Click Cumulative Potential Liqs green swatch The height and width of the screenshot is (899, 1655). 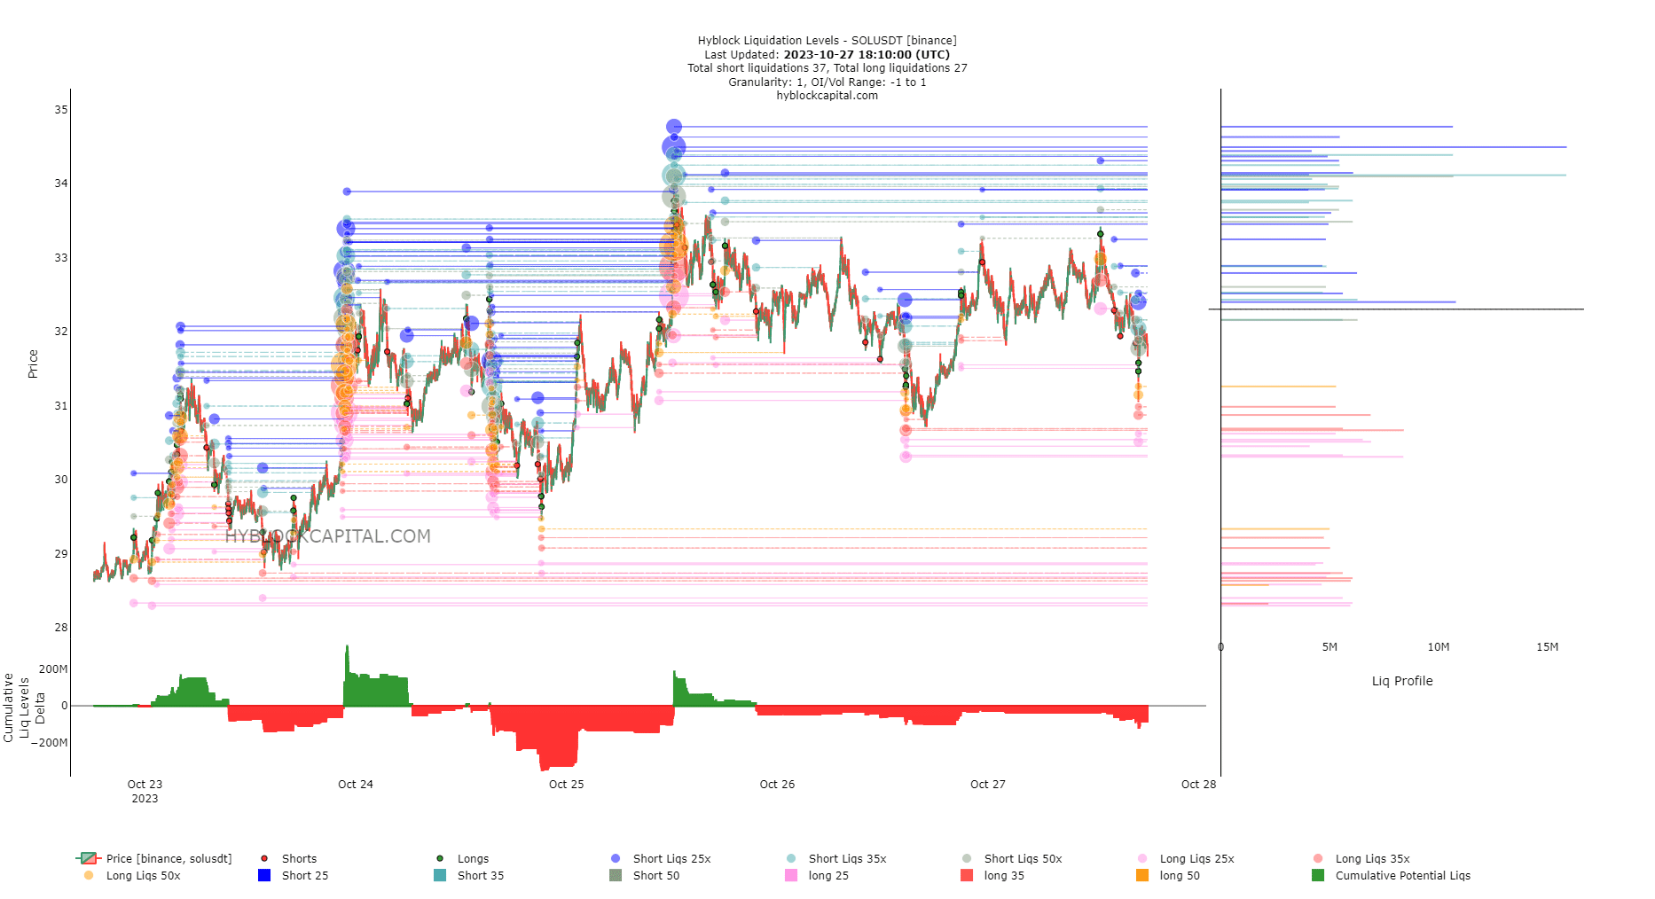tap(1318, 875)
